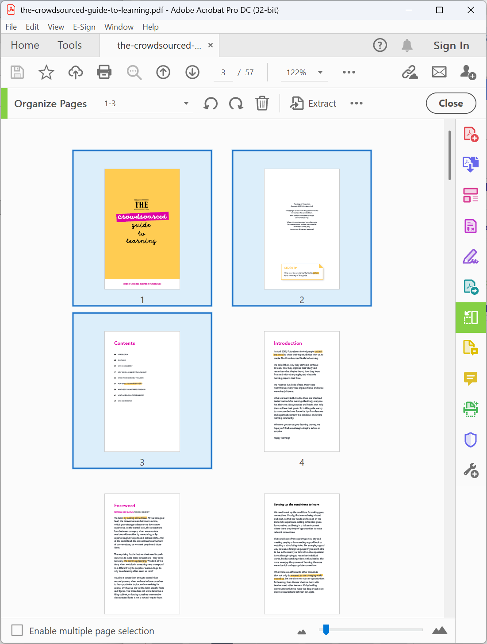This screenshot has height=644, width=487.
Task: Open the Scan & OCR tool
Action: 471,409
